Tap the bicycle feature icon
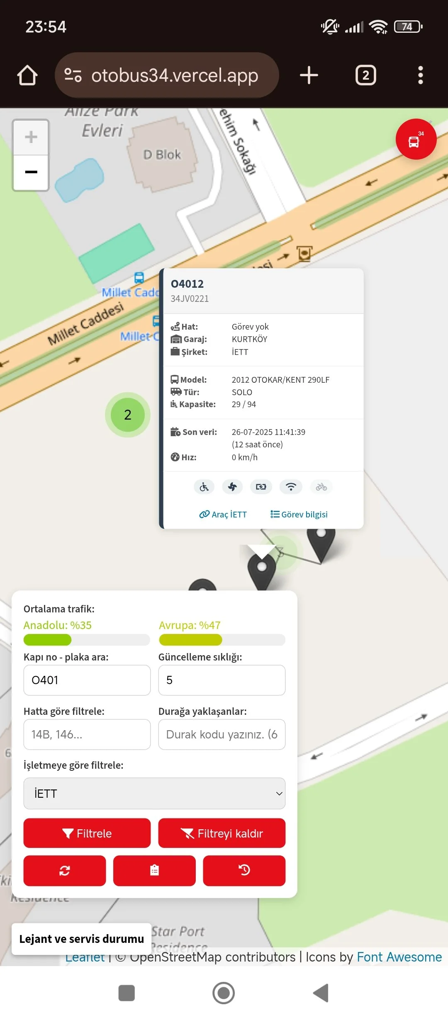Viewport: 448px width, 1020px height. click(x=321, y=487)
